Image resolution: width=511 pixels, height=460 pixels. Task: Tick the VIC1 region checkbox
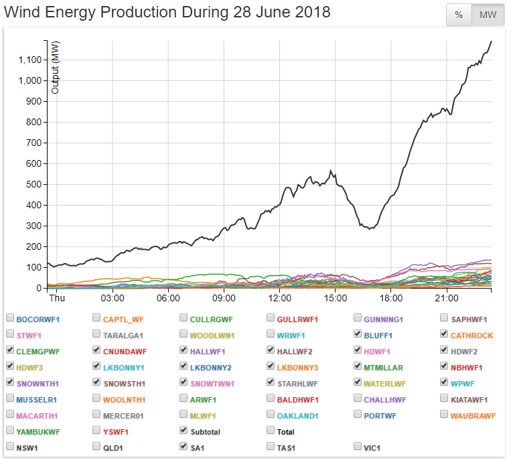point(358,447)
